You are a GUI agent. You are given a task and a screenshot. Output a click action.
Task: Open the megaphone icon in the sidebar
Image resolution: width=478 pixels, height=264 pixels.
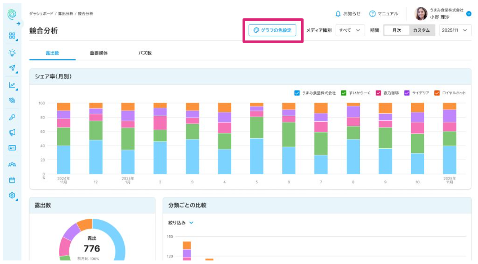tap(12, 133)
